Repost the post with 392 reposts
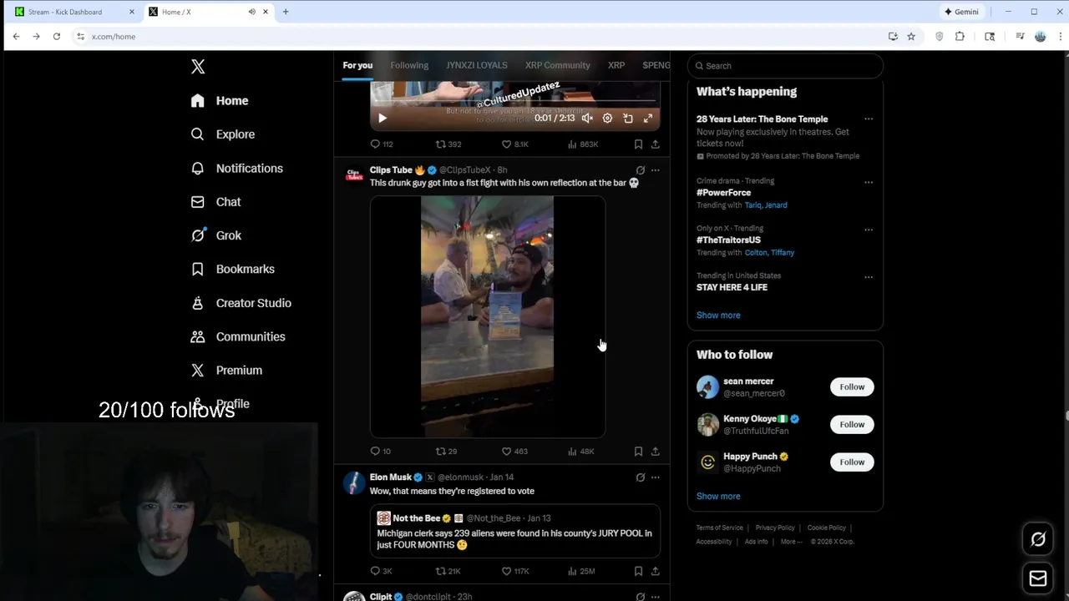 point(448,144)
